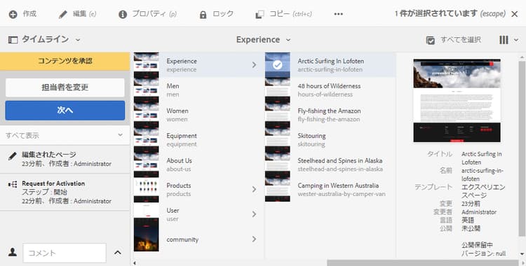Screen dimensions: 526x266
Task: Click the Men page thumbnail
Action: pos(147,86)
